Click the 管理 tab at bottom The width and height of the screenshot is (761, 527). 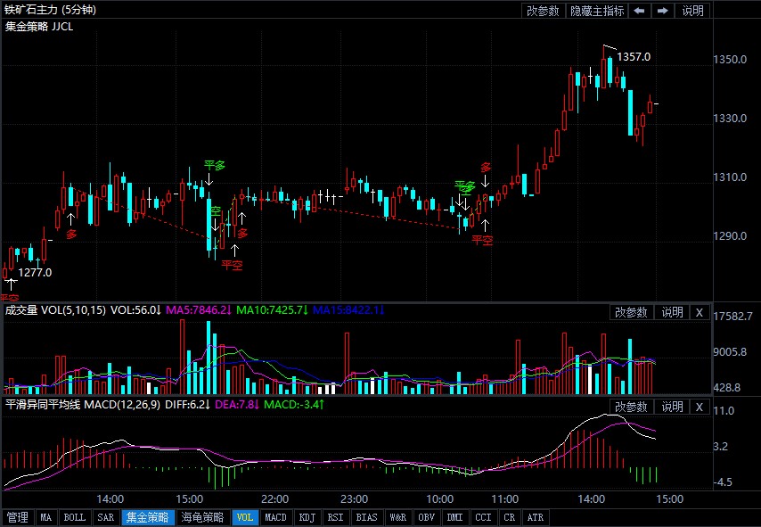[x=18, y=517]
